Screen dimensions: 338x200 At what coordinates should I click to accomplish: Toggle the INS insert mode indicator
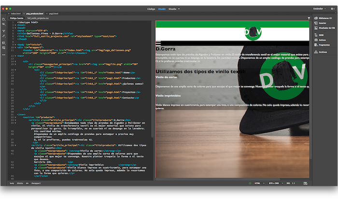click(288, 183)
